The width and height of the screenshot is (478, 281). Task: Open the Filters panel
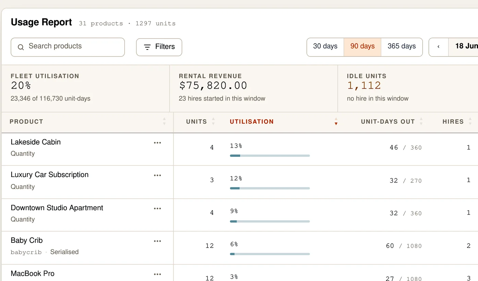pos(159,47)
